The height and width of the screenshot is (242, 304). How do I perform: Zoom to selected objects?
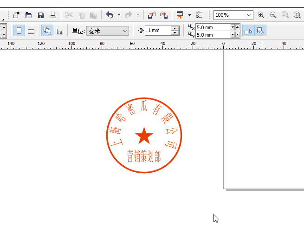(x=285, y=15)
